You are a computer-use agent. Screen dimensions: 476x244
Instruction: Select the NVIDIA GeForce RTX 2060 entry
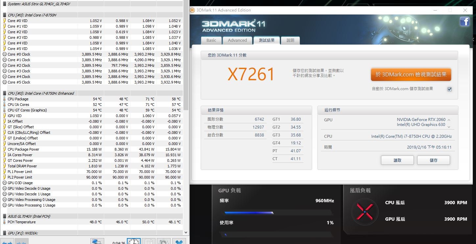(x=421, y=120)
